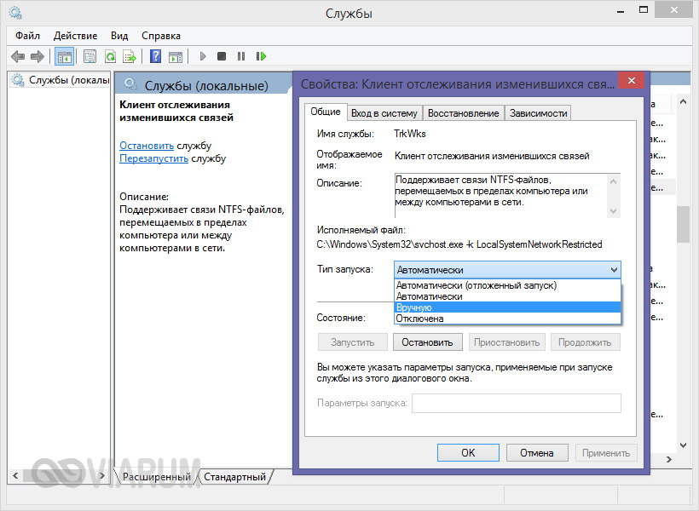Select Службы (локальные) tree node

[68, 80]
